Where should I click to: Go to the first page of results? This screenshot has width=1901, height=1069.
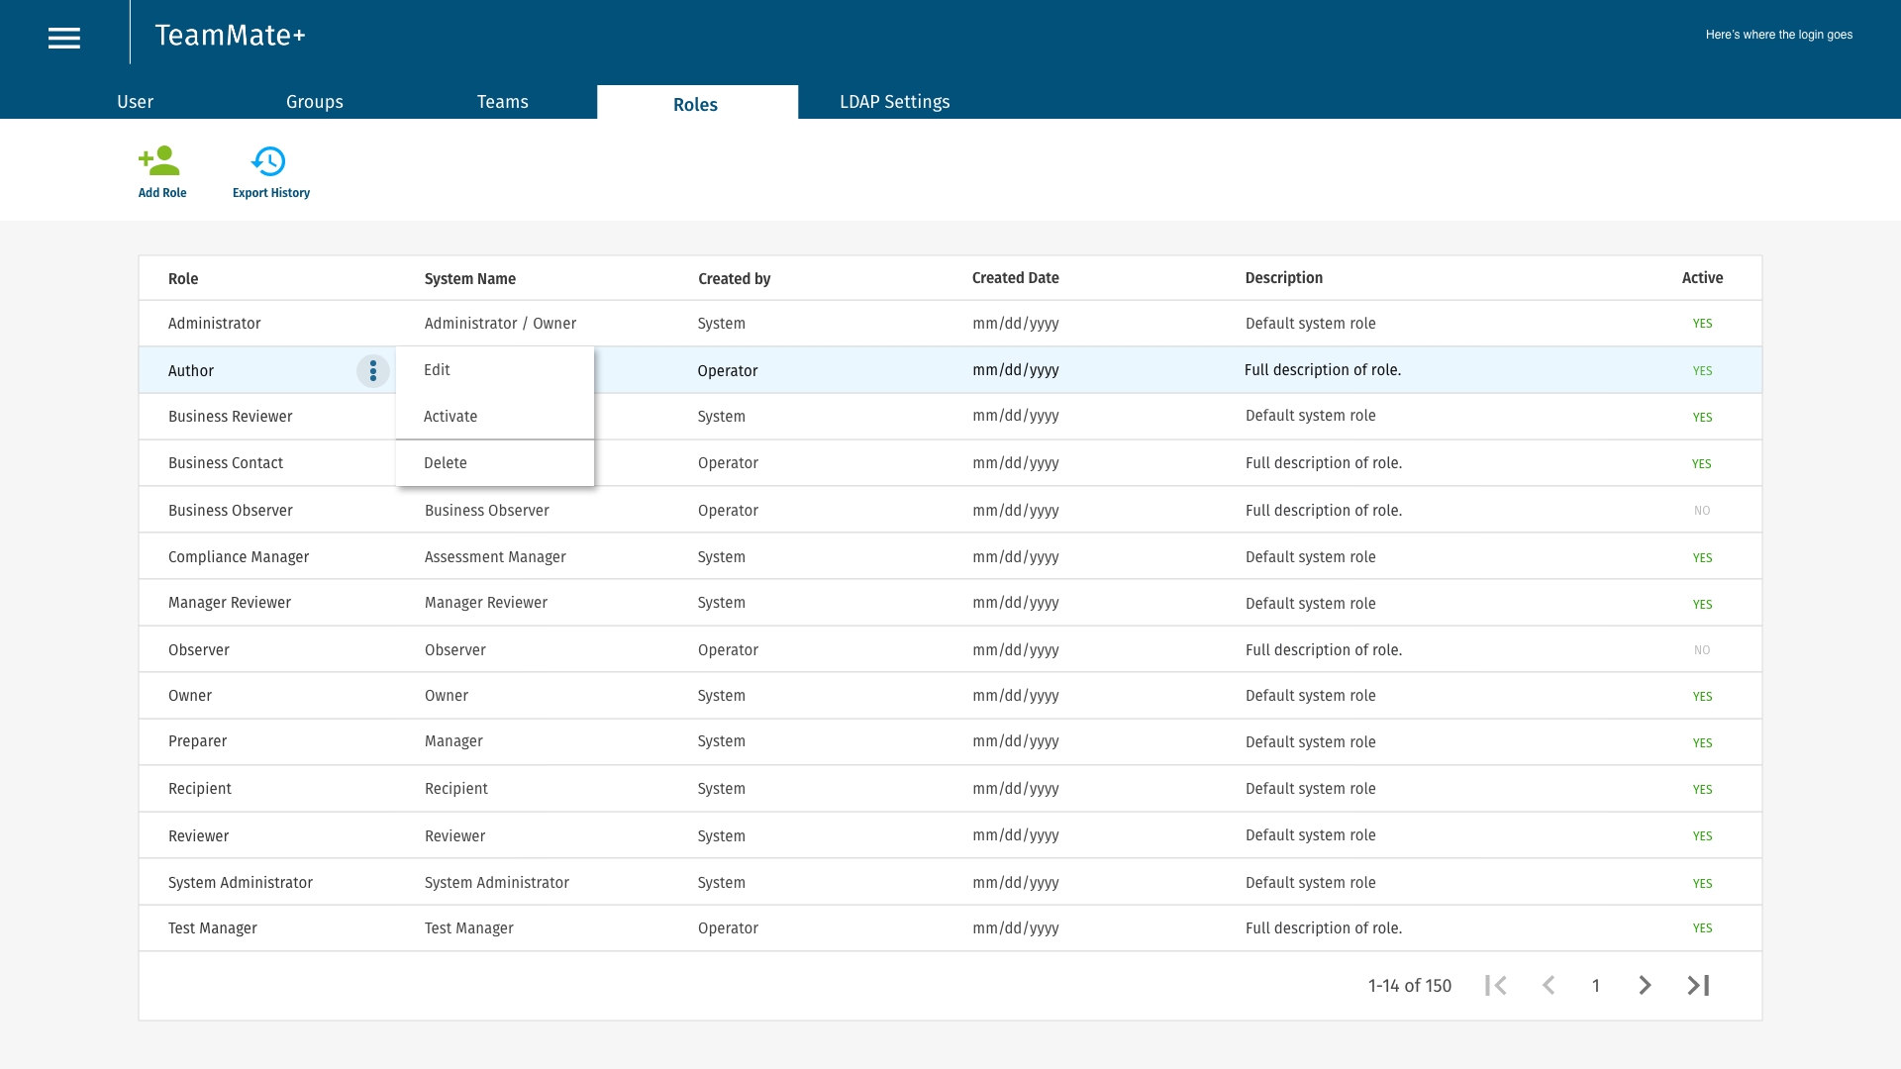(1495, 986)
